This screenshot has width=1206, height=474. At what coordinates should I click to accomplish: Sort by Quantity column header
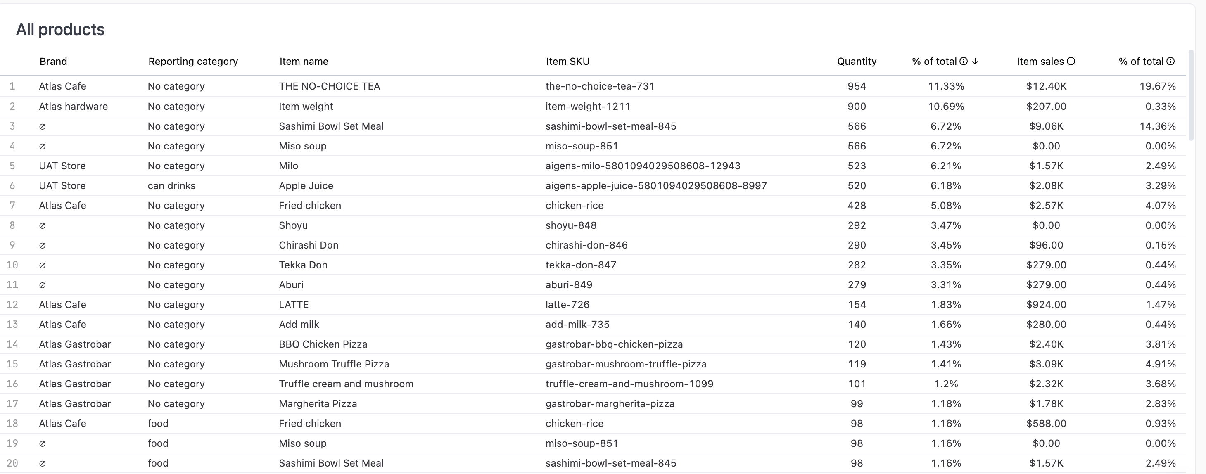856,61
